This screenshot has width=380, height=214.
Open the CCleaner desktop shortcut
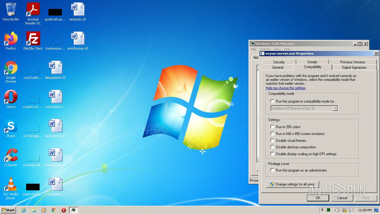coord(11,157)
